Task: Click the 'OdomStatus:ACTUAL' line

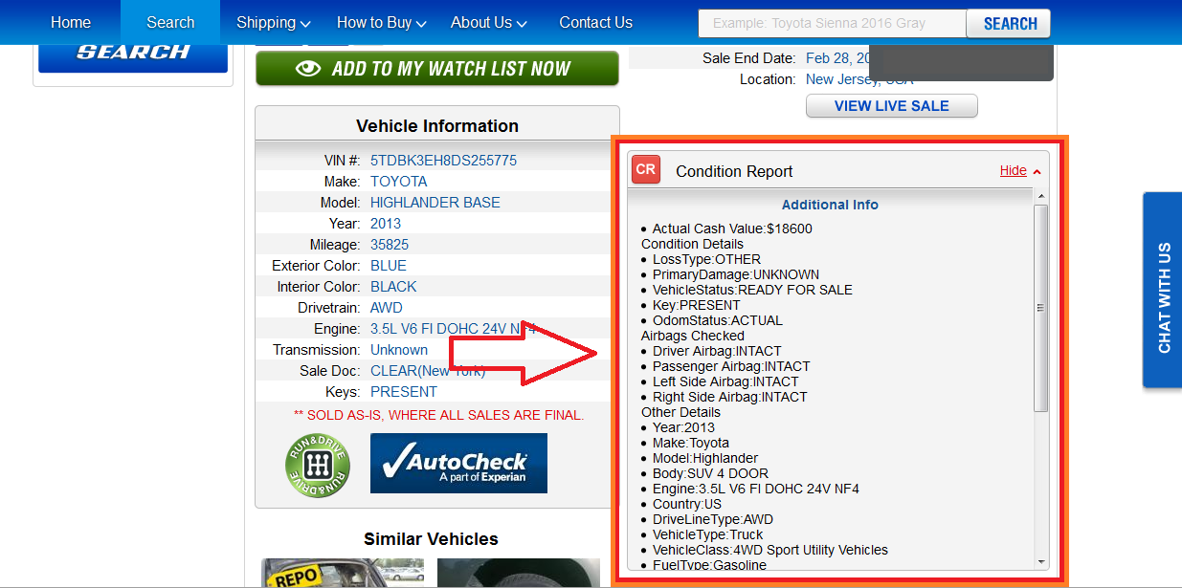Action: click(x=718, y=320)
